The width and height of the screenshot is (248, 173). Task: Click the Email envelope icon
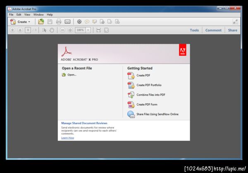[67, 21]
